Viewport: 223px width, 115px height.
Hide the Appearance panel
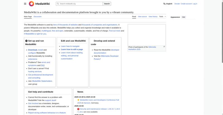pyautogui.click(x=183, y=17)
